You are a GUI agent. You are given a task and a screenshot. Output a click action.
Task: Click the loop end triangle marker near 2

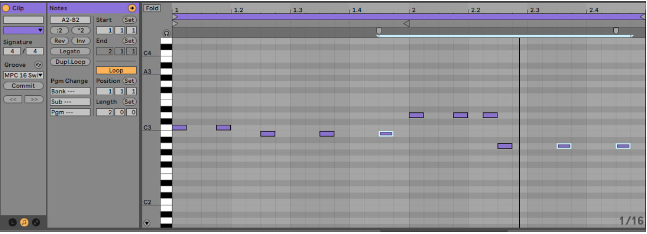click(406, 23)
